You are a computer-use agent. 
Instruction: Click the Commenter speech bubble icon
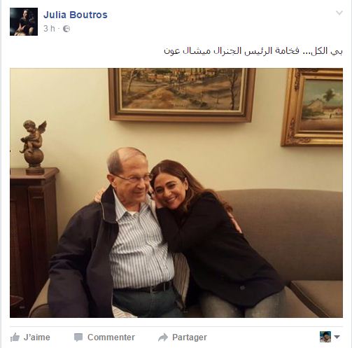click(78, 337)
